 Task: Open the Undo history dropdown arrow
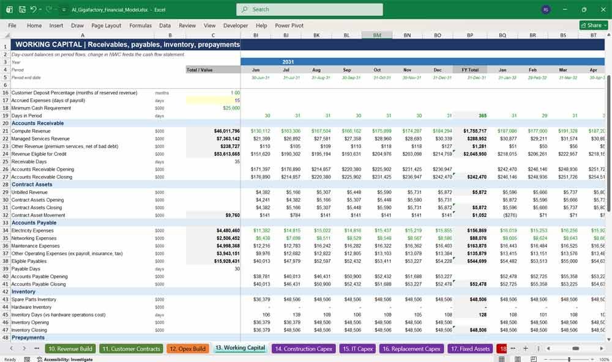40,9
